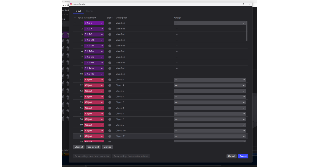This screenshot has width=319, height=167.
Task: Click the Clear all button
Action: [79, 147]
